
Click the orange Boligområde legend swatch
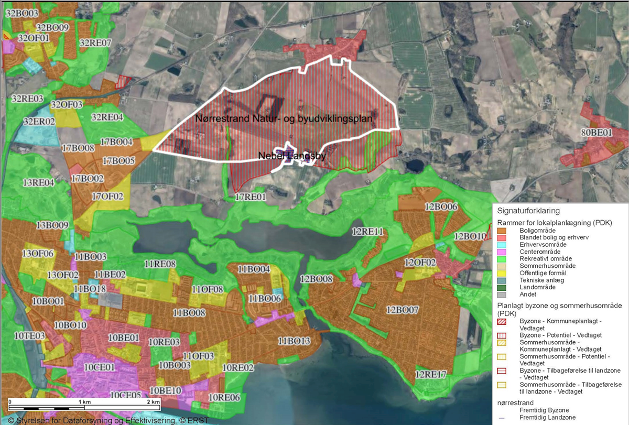(502, 230)
